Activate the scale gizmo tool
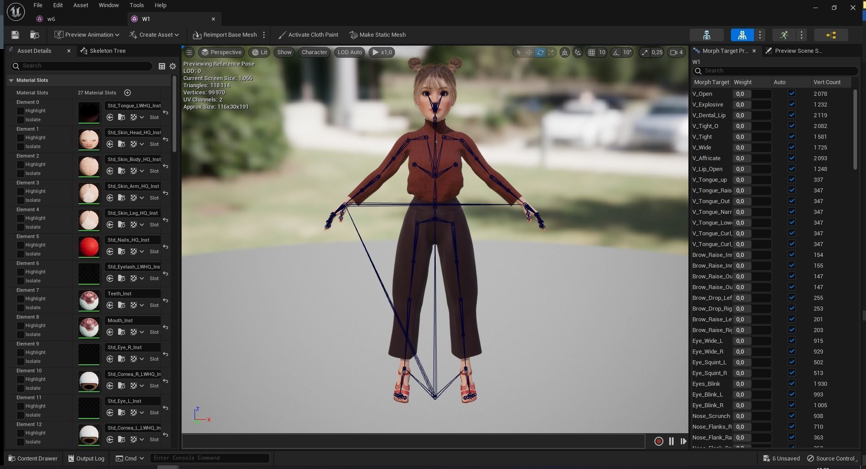The image size is (866, 469). (551, 52)
